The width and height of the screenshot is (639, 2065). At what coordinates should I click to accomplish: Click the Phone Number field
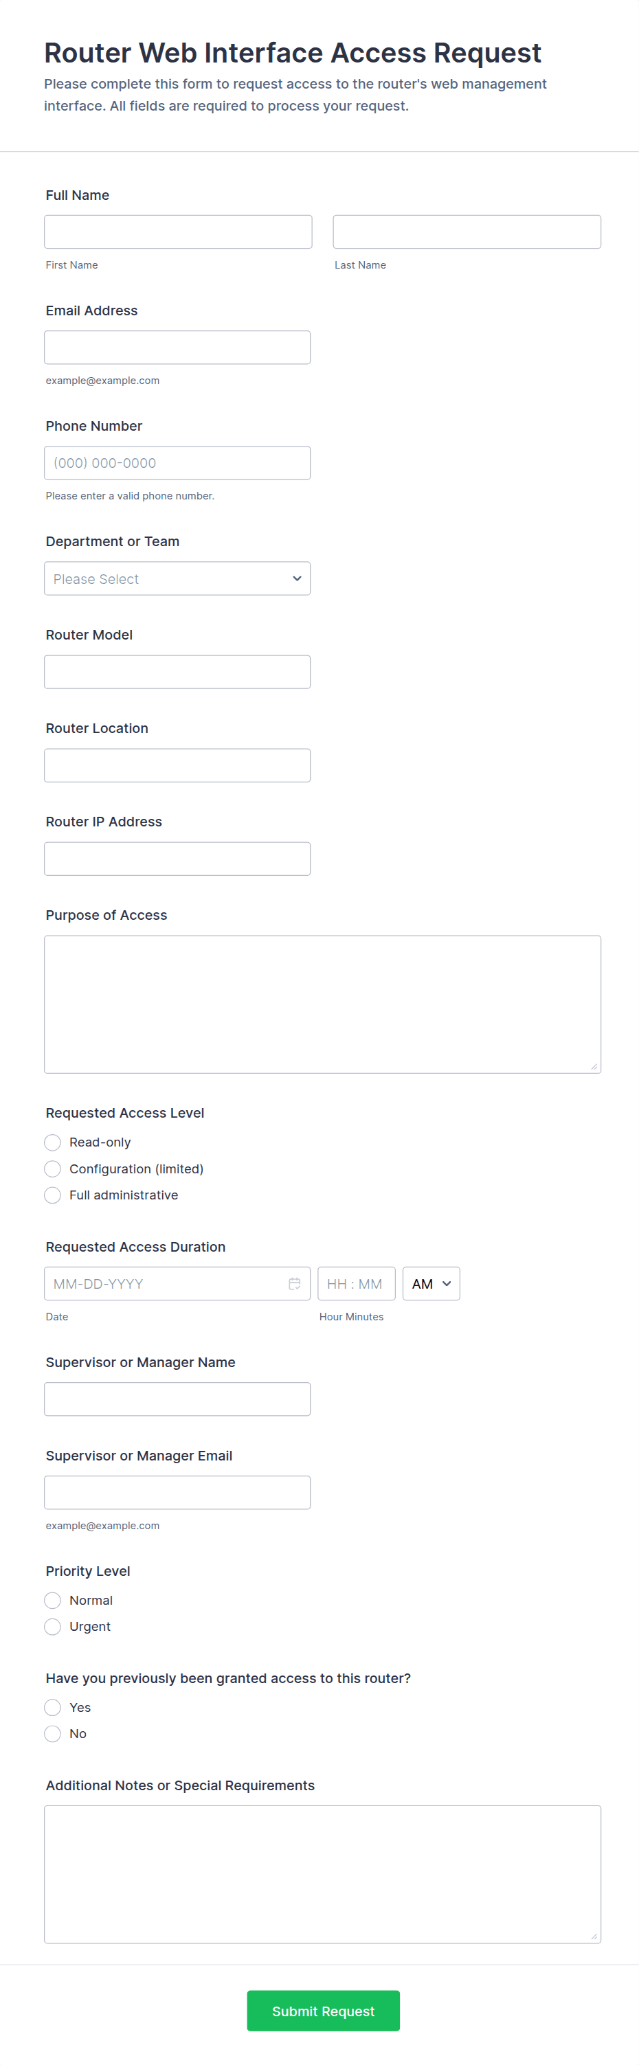pyautogui.click(x=177, y=462)
